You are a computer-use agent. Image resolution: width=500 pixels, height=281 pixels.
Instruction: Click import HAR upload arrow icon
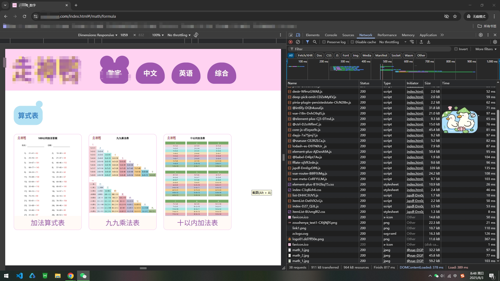pos(421,42)
